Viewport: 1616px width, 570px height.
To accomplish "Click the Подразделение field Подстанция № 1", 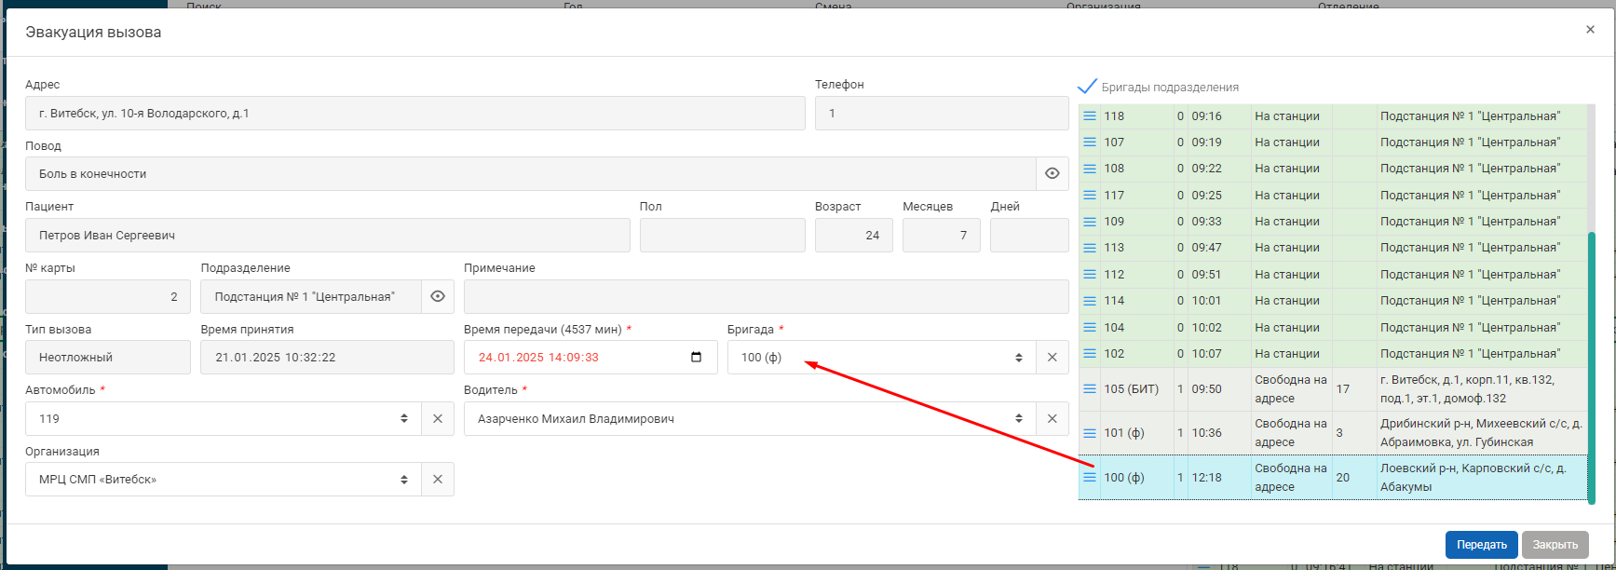I will (x=311, y=297).
